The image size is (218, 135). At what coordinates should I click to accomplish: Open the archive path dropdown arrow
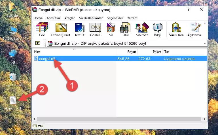pyautogui.click(x=205, y=43)
